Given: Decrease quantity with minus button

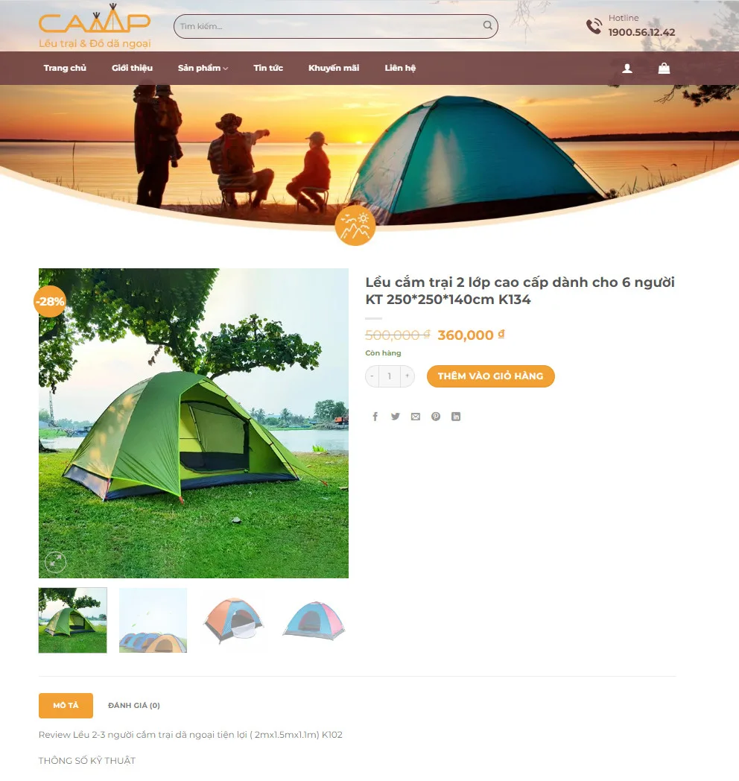Looking at the screenshot, I should click(372, 376).
